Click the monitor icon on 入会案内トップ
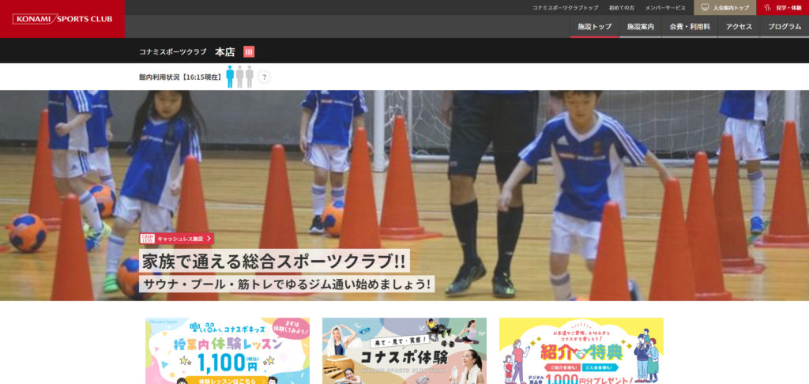The image size is (809, 384). tap(705, 8)
